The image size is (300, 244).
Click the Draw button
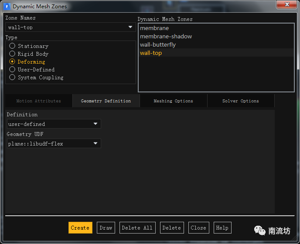tap(106, 228)
